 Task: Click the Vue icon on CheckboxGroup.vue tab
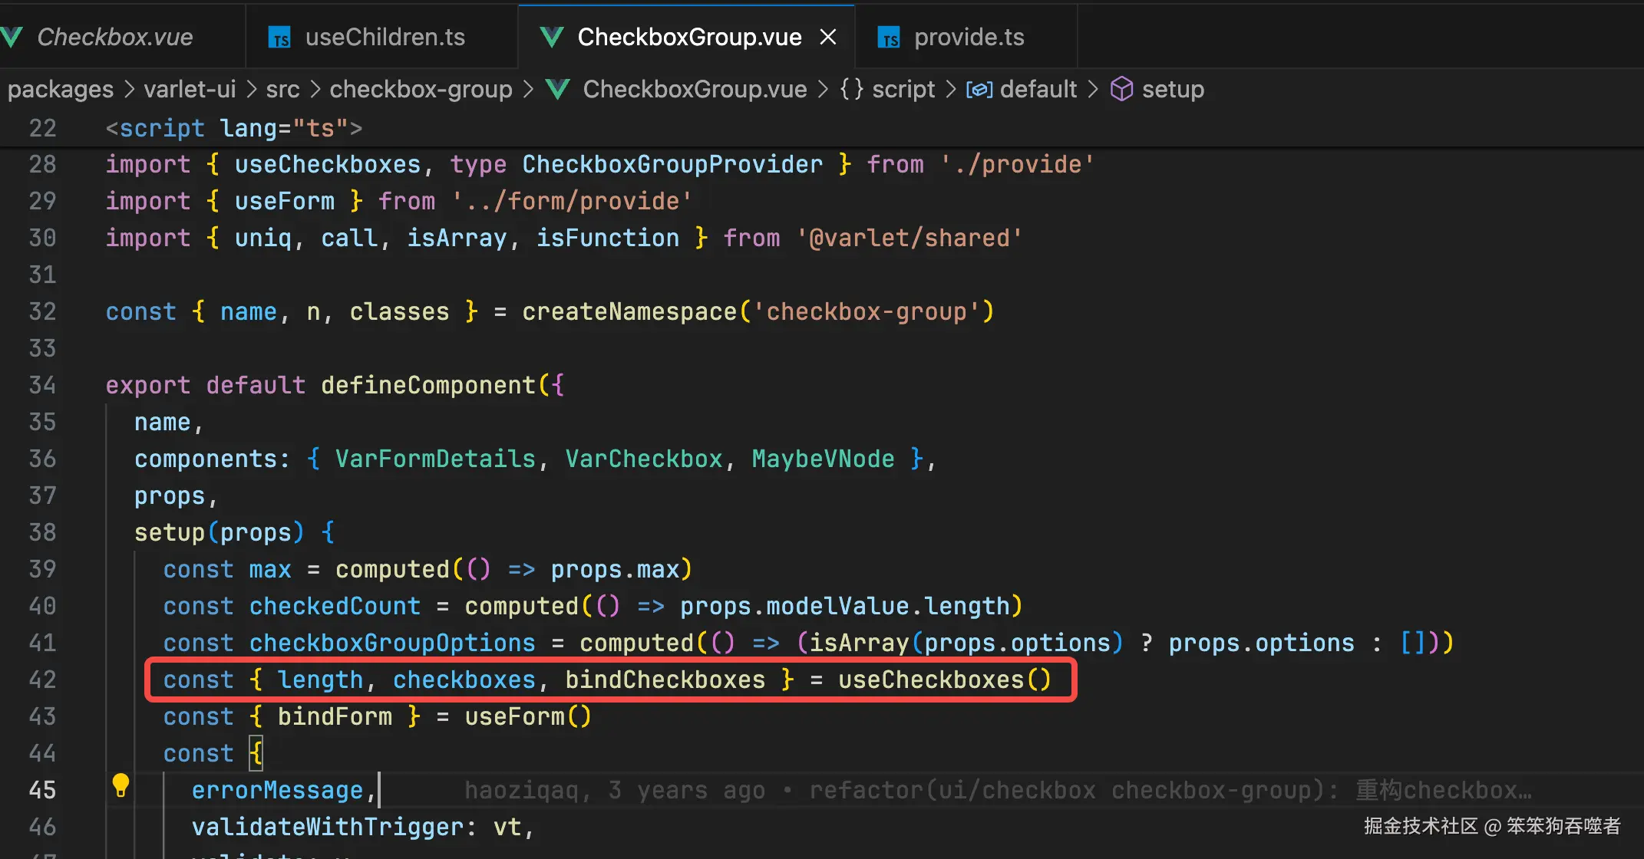tap(551, 37)
